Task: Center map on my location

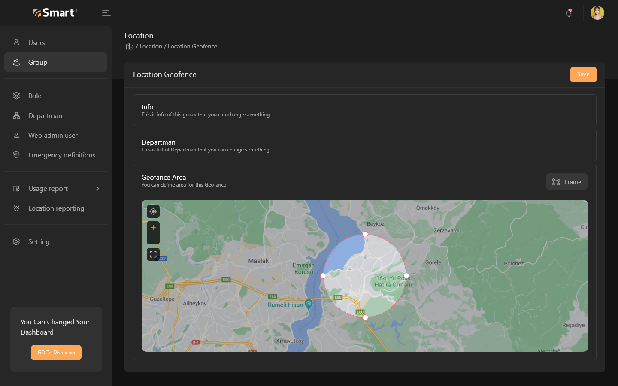Action: (x=153, y=211)
